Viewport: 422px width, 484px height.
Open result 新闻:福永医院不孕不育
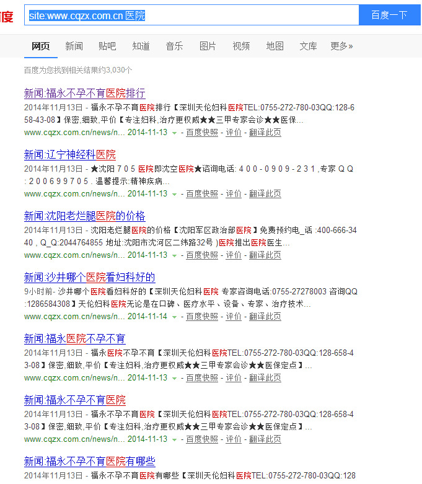tap(75, 339)
